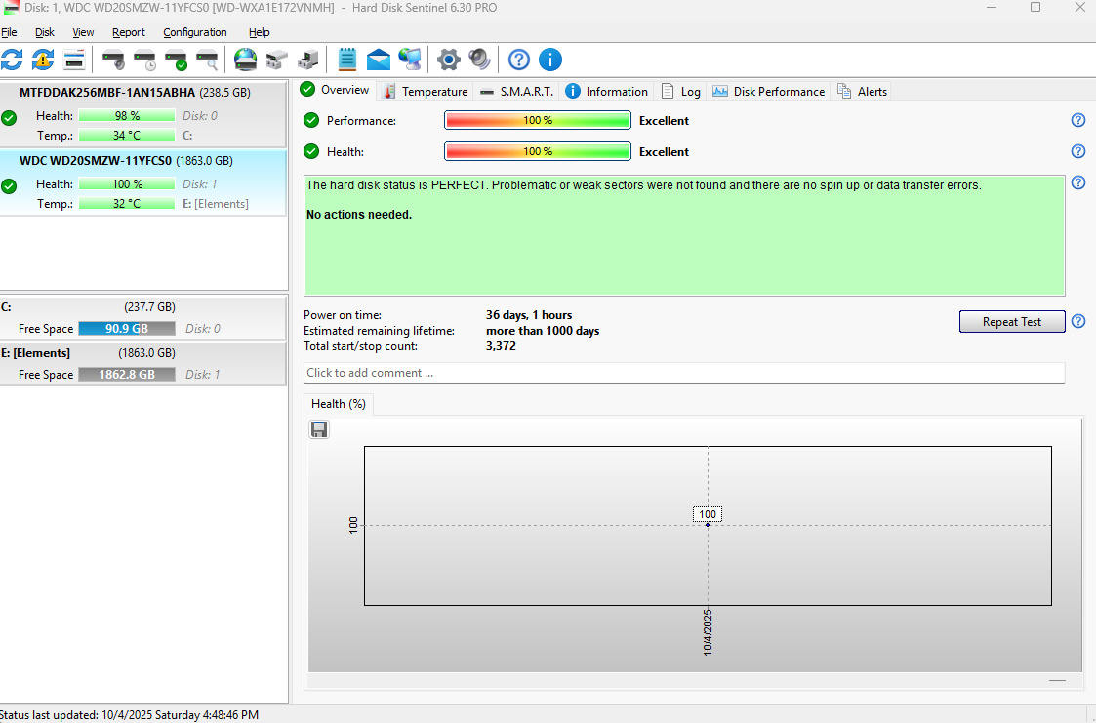This screenshot has height=723, width=1096.
Task: Open the Configuration menu
Action: tap(195, 32)
